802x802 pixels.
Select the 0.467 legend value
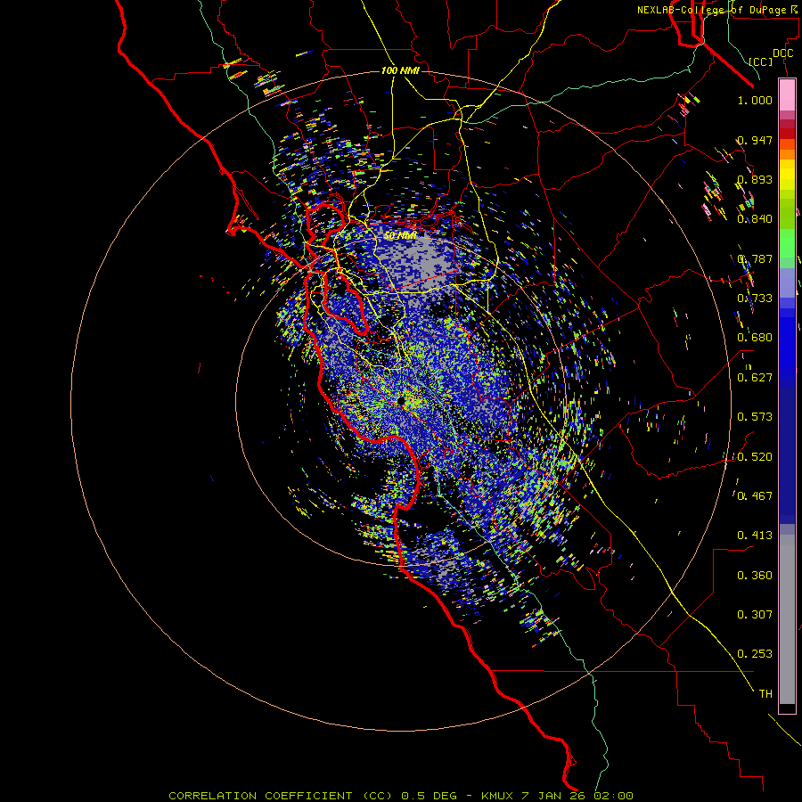tap(755, 495)
